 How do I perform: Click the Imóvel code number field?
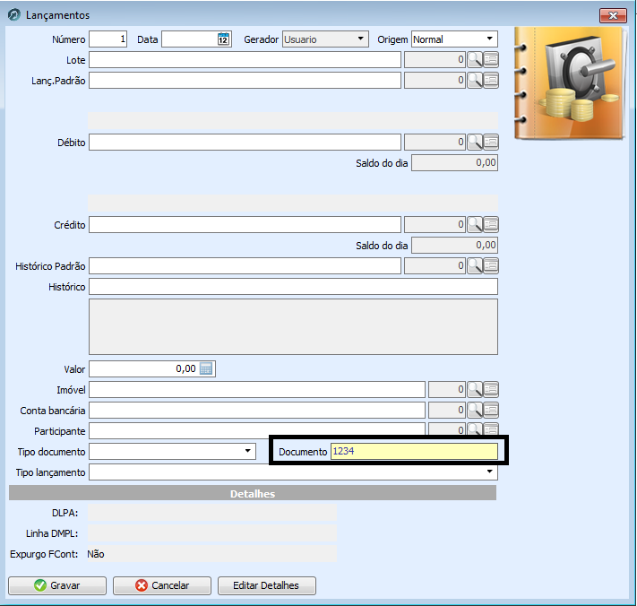(x=447, y=389)
